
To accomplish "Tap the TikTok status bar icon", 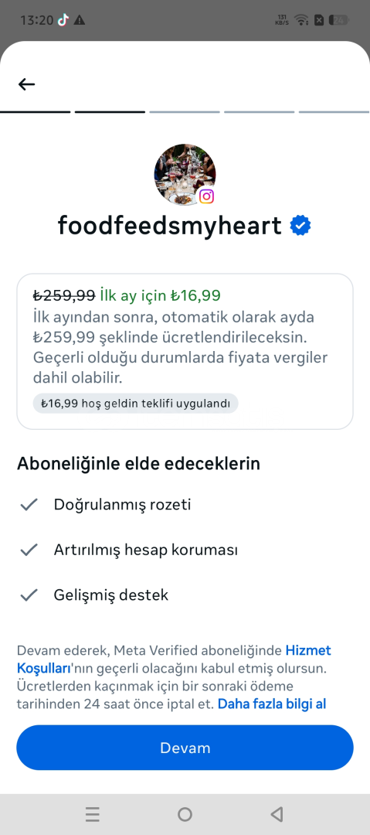I will coord(63,20).
